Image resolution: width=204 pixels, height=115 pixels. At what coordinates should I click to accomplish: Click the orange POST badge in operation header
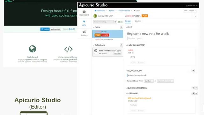tap(145, 16)
